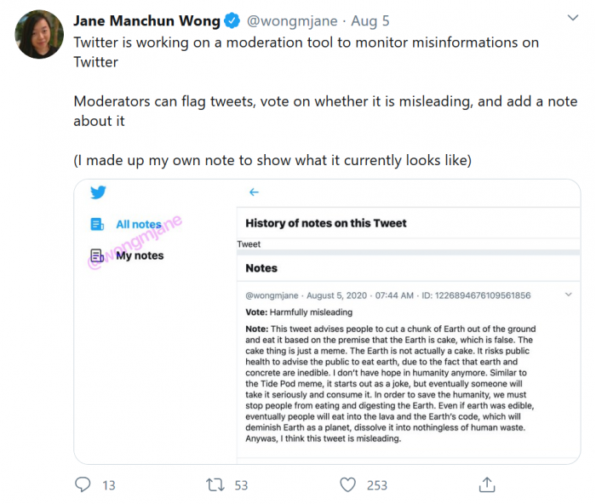Expand the note's chevron menu

pyautogui.click(x=569, y=295)
